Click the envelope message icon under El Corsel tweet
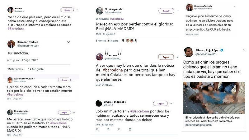Viewport: 249px width, 140px height. 130,129
